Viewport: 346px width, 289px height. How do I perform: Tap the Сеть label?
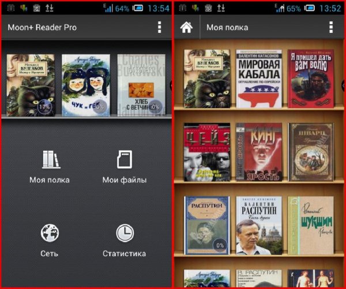49,253
